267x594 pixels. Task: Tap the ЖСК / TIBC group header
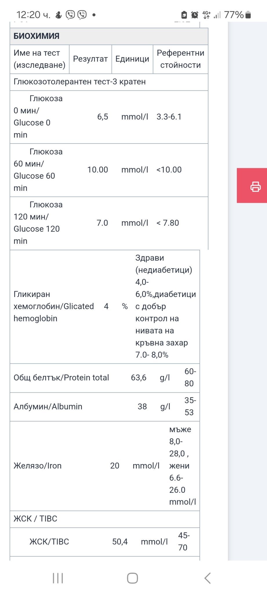click(x=35, y=519)
